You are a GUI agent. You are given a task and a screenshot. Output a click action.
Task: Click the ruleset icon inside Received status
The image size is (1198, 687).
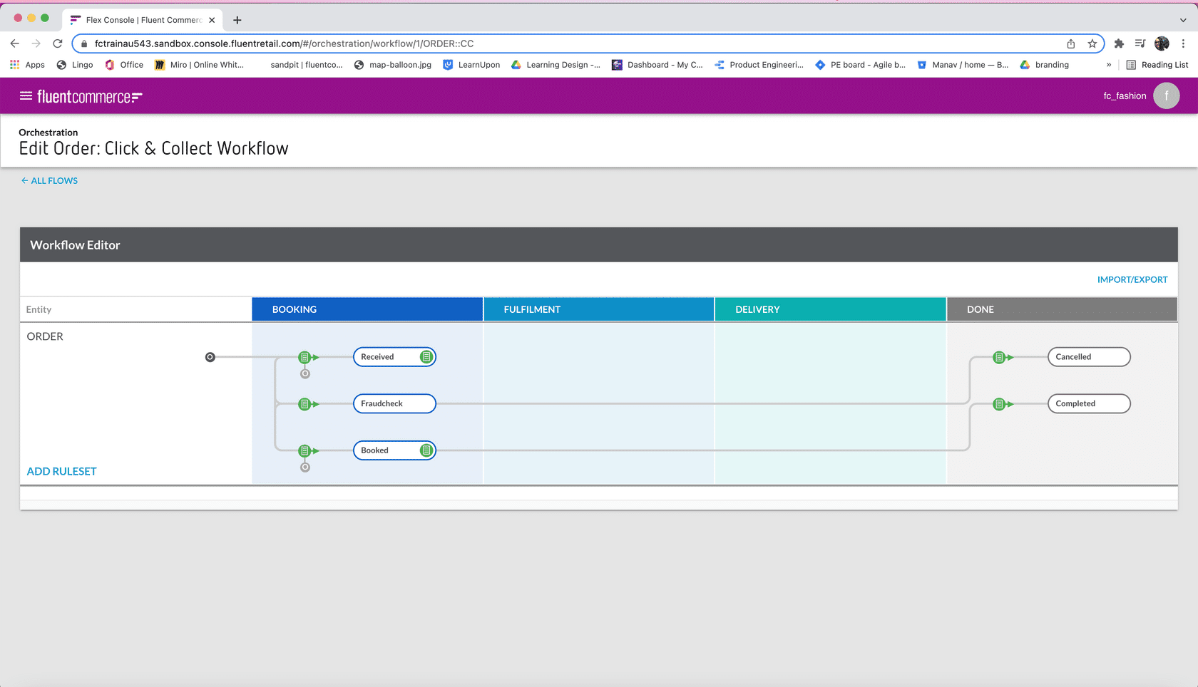(x=426, y=357)
